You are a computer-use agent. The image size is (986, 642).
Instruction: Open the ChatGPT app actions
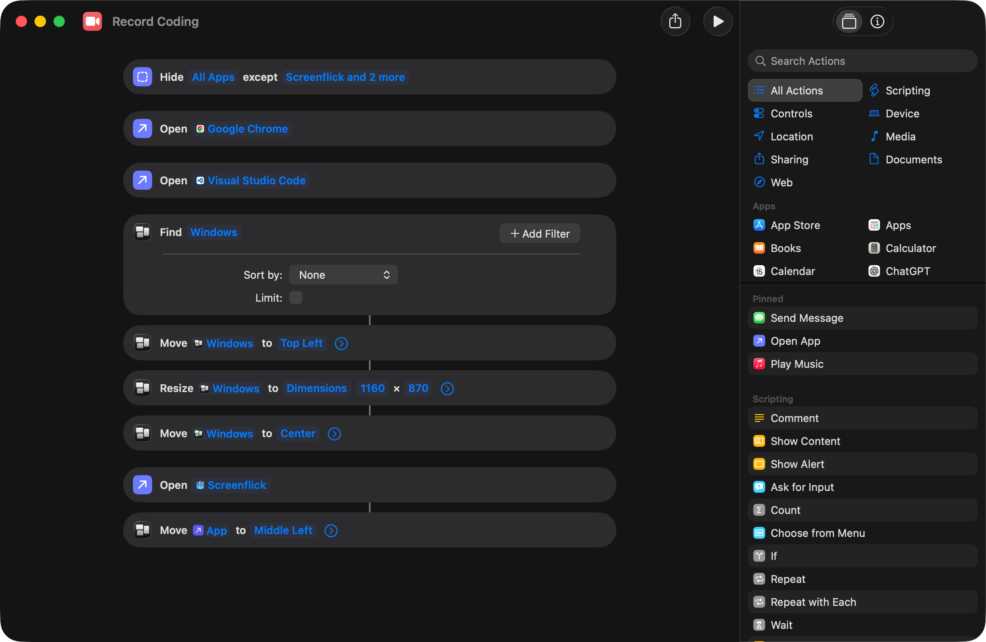point(907,271)
